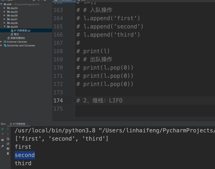Viewport: 215px width, 169px height.
Task: Toggle scroll to end of console
Action: pos(8,144)
